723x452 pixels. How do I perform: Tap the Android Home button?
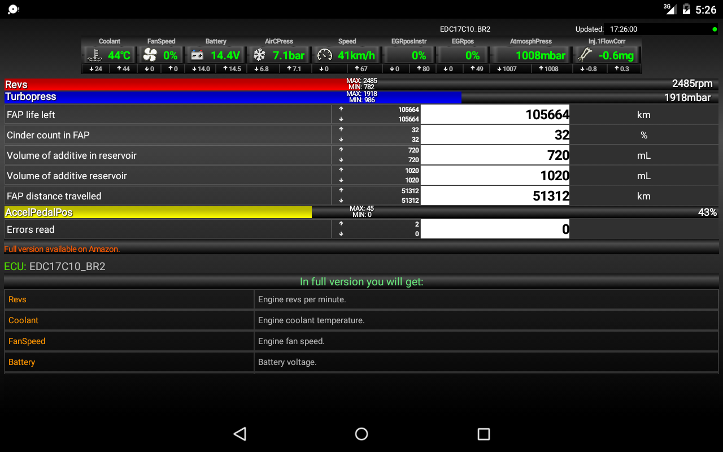pos(361,433)
